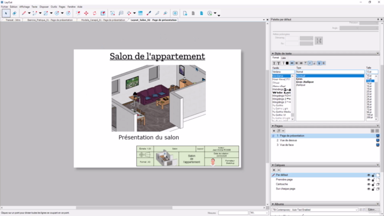This screenshot has width=384, height=216.
Task: Toggle visibility of Première page layer
Action: 368,180
